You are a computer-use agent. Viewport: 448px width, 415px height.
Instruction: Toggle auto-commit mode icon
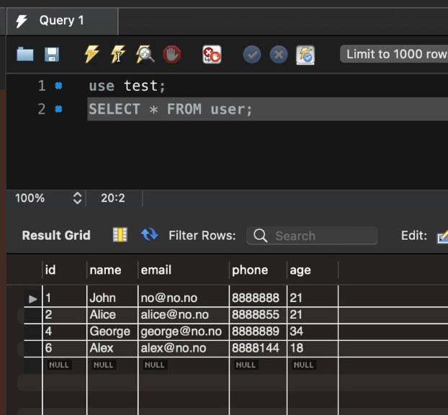point(305,54)
